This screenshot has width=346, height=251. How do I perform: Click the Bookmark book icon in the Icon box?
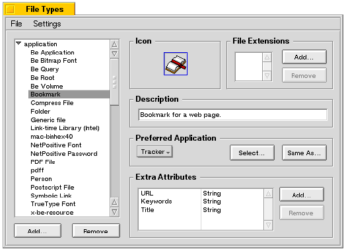[176, 64]
